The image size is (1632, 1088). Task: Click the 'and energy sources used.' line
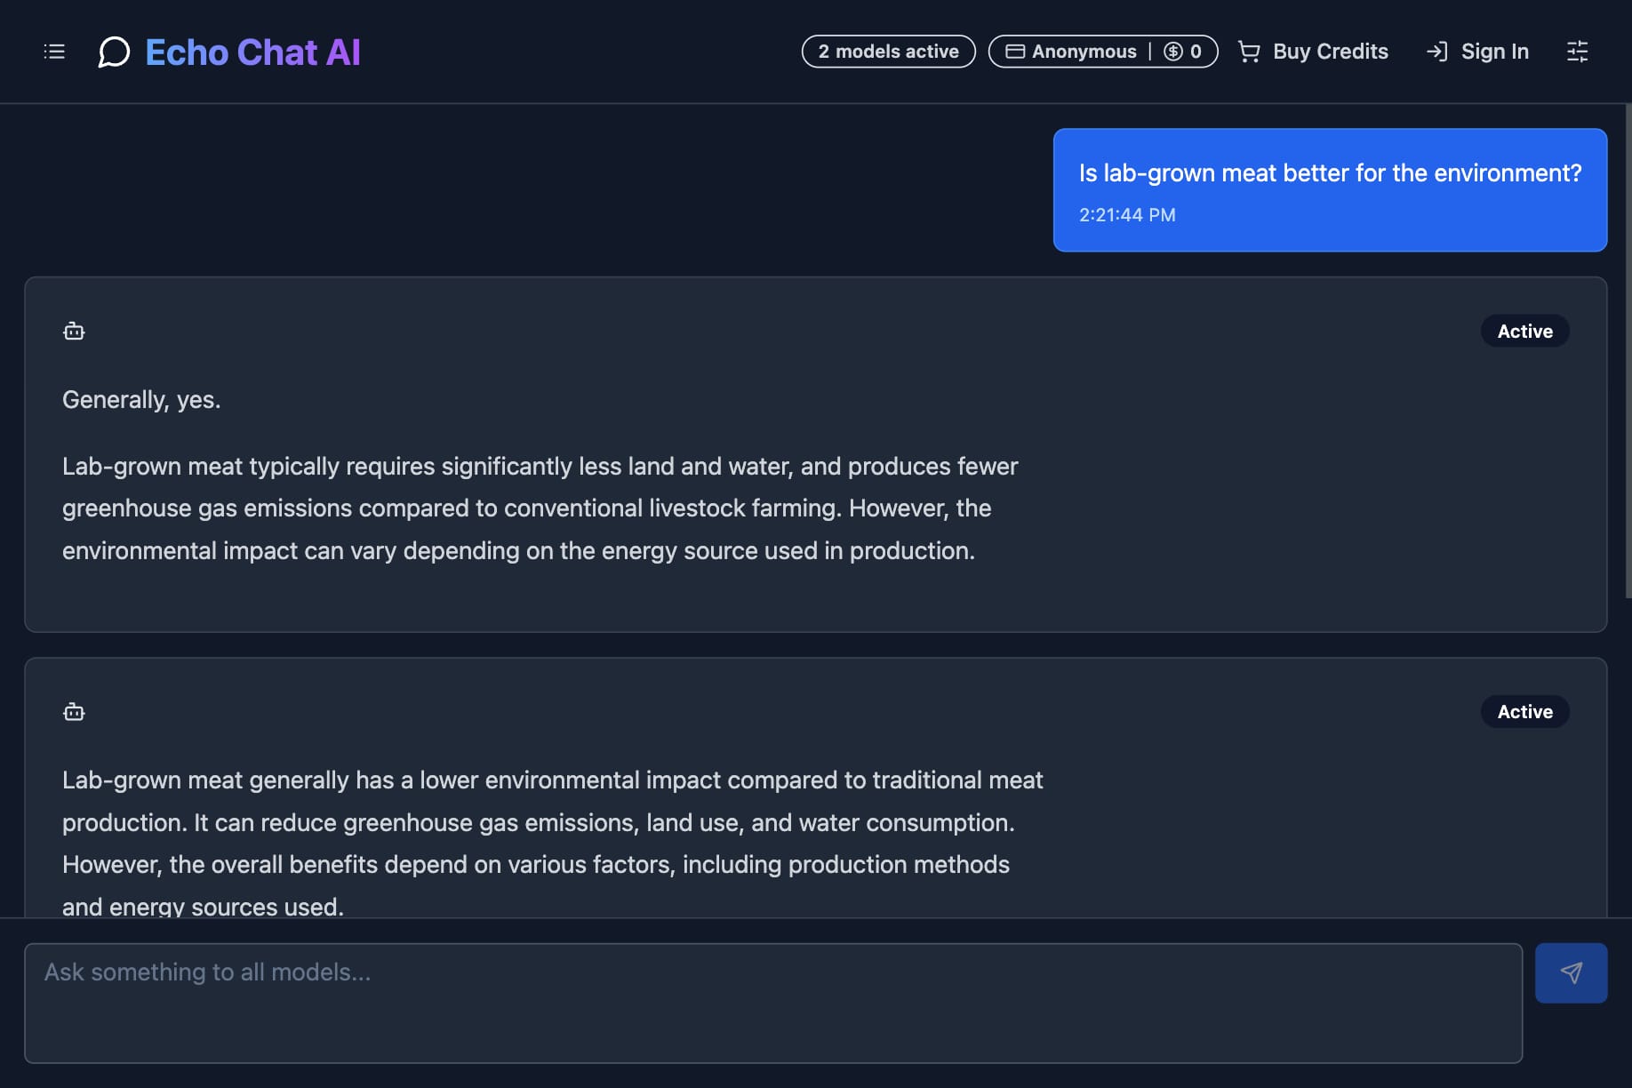[x=203, y=906]
